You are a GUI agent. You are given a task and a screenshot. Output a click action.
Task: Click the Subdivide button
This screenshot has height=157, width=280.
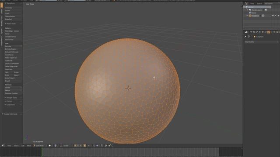click(x=13, y=61)
